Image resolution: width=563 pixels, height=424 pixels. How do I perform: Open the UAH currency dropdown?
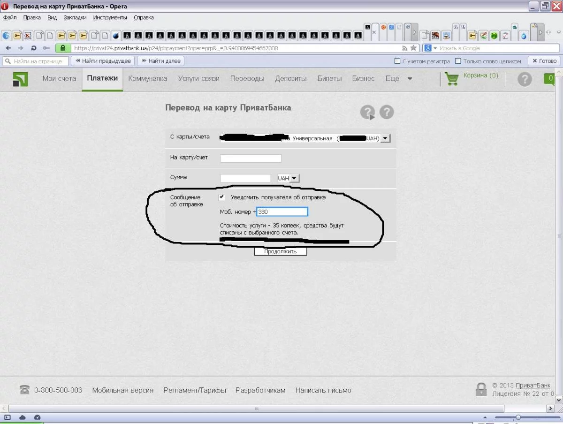tap(295, 178)
